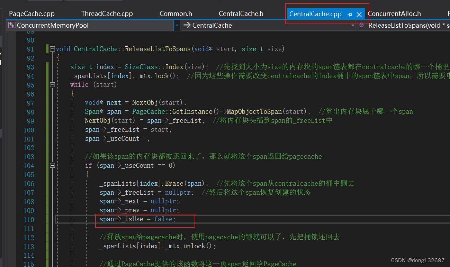
Task: Click line number 110 in the margin
Action: (29, 220)
